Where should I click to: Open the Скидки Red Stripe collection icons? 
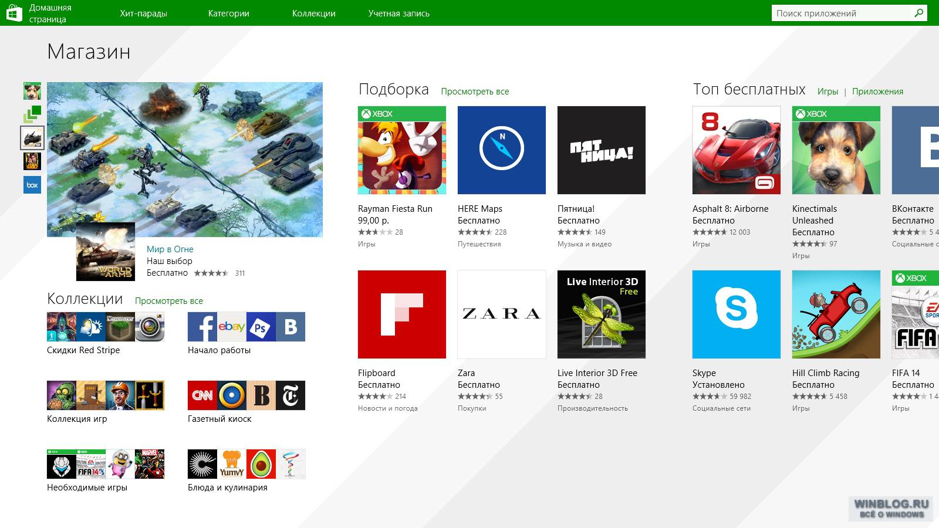click(x=106, y=327)
